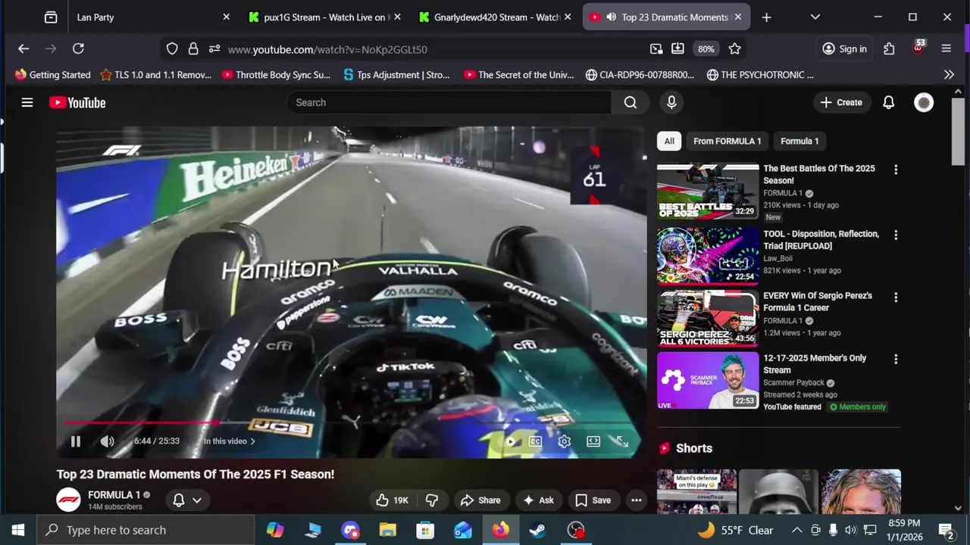The height and width of the screenshot is (545, 970).
Task: Toggle the system volume speaker in tray
Action: tap(850, 530)
